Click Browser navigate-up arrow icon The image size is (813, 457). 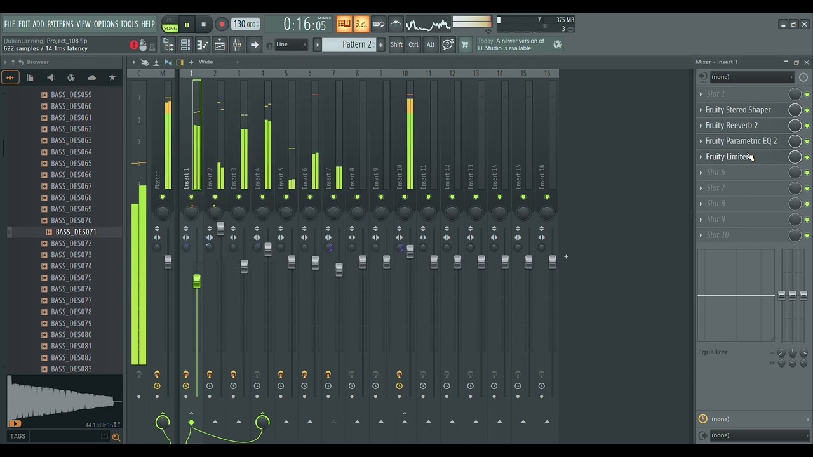coord(13,62)
